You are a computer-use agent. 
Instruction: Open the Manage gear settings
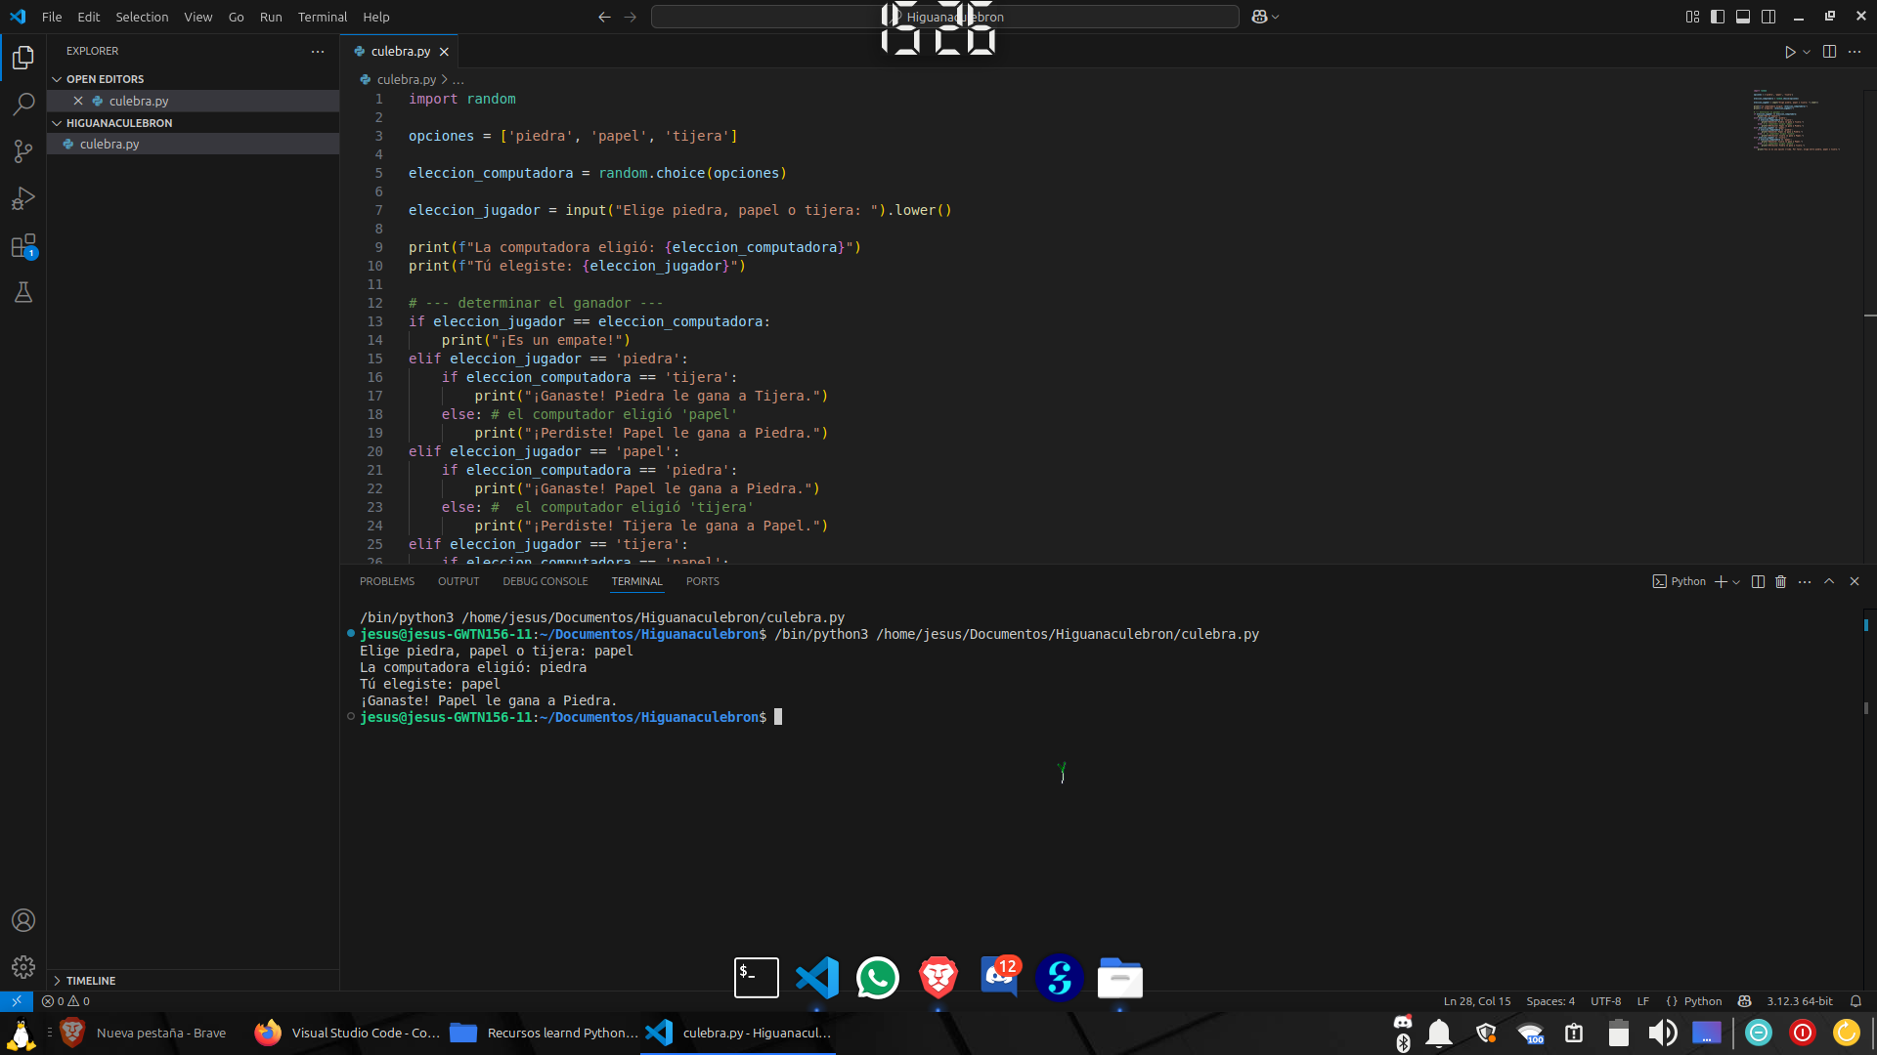pyautogui.click(x=23, y=967)
